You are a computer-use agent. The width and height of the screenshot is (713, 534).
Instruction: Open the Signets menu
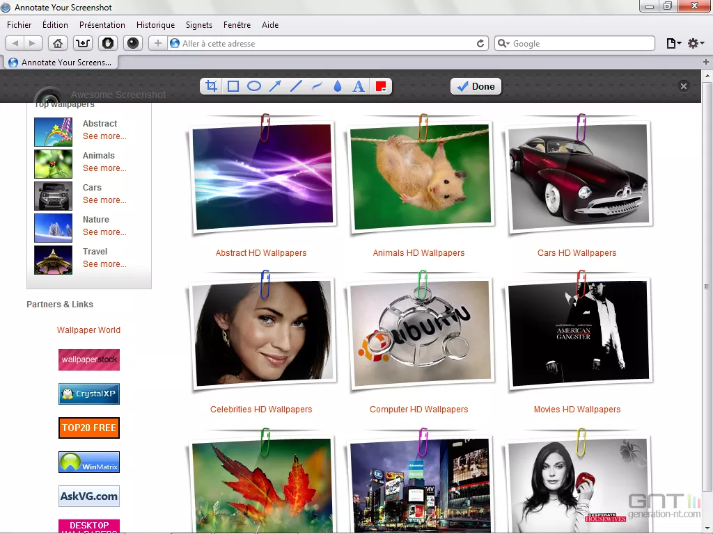198,25
